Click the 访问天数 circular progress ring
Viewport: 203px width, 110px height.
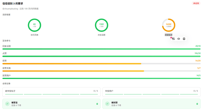(x=34, y=25)
